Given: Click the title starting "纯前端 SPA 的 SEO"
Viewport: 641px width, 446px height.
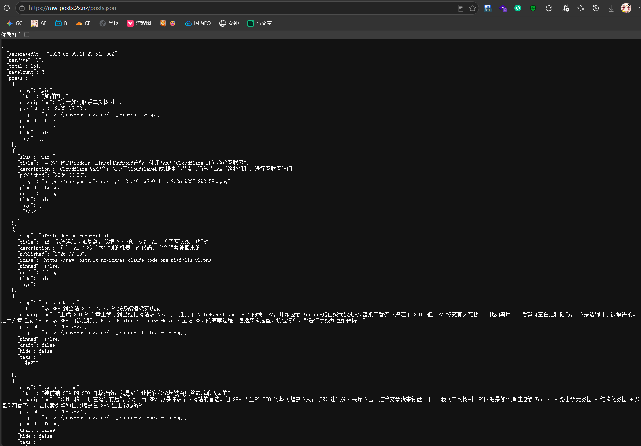Looking at the screenshot, I should click(x=136, y=393).
